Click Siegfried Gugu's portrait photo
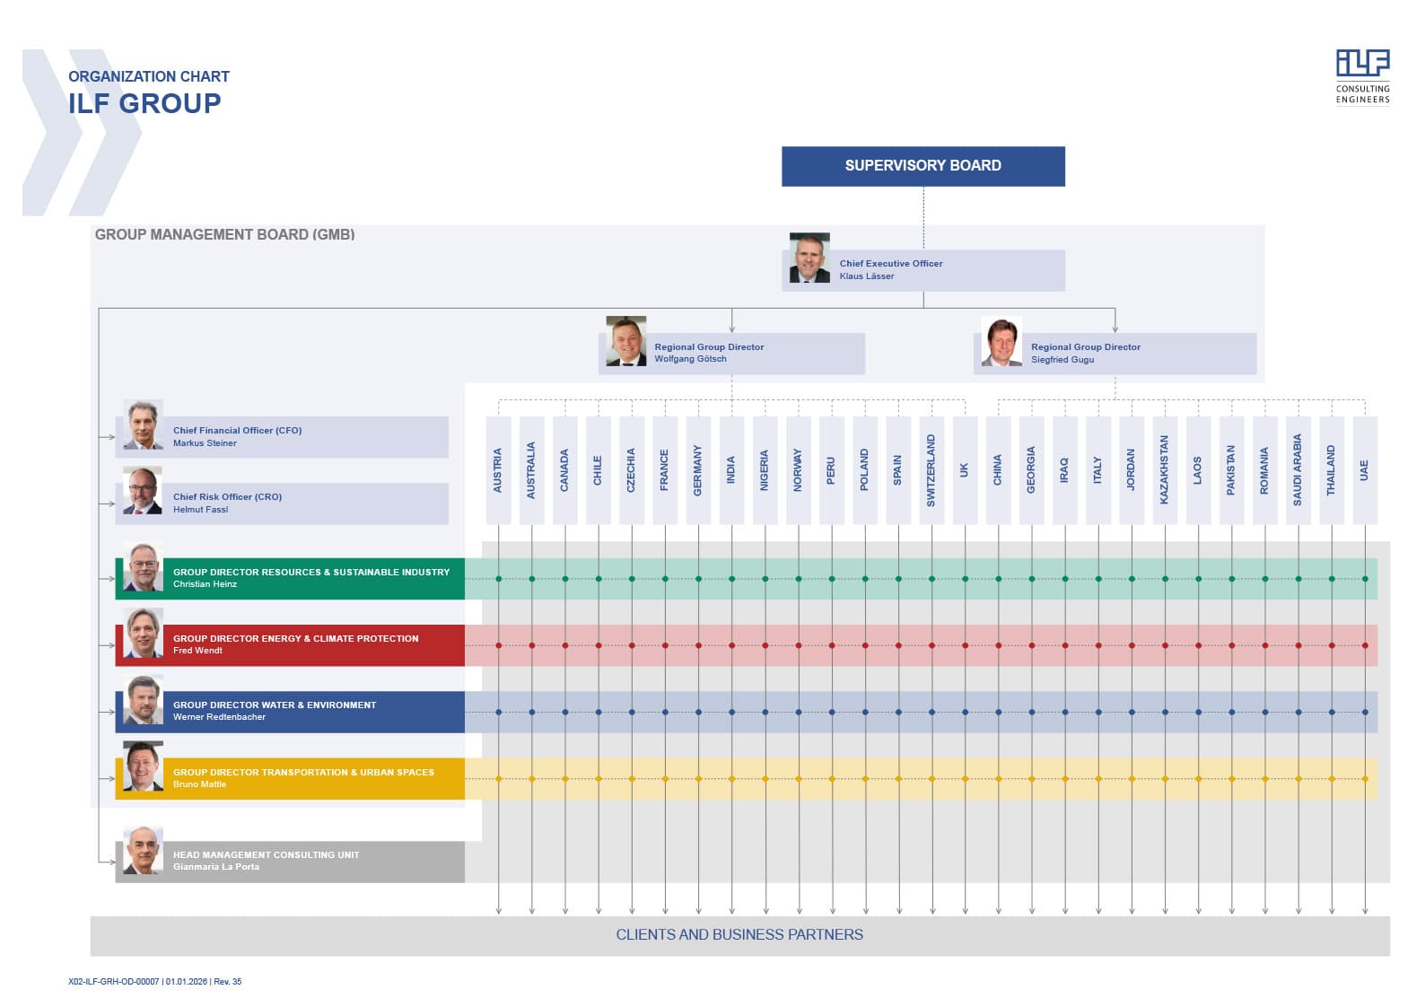Screen dimensions: 1425x1007 (1001, 341)
